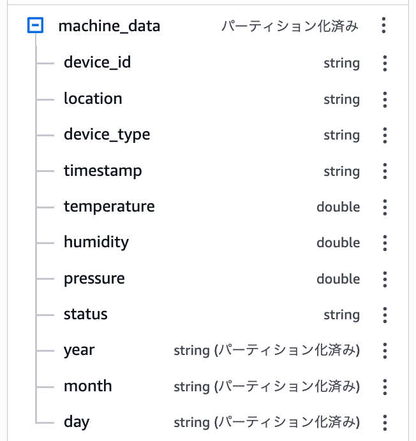Open three-dot menu for timestamp column
416x441 pixels.
[384, 171]
